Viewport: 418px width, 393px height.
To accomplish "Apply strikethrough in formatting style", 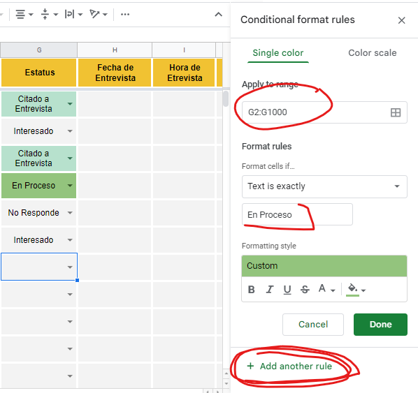I will click(x=305, y=290).
